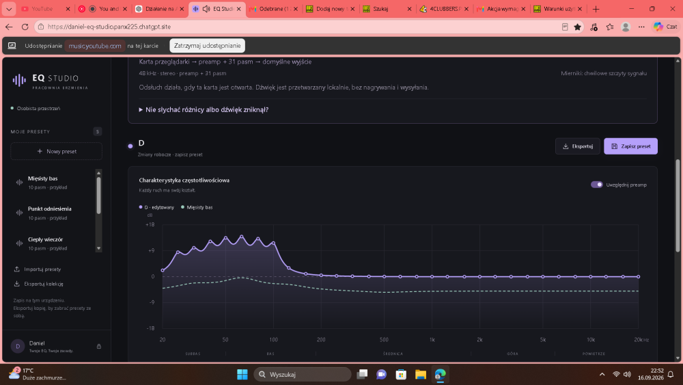This screenshot has width=683, height=385.
Task: Click the preset title D
Action: click(141, 143)
